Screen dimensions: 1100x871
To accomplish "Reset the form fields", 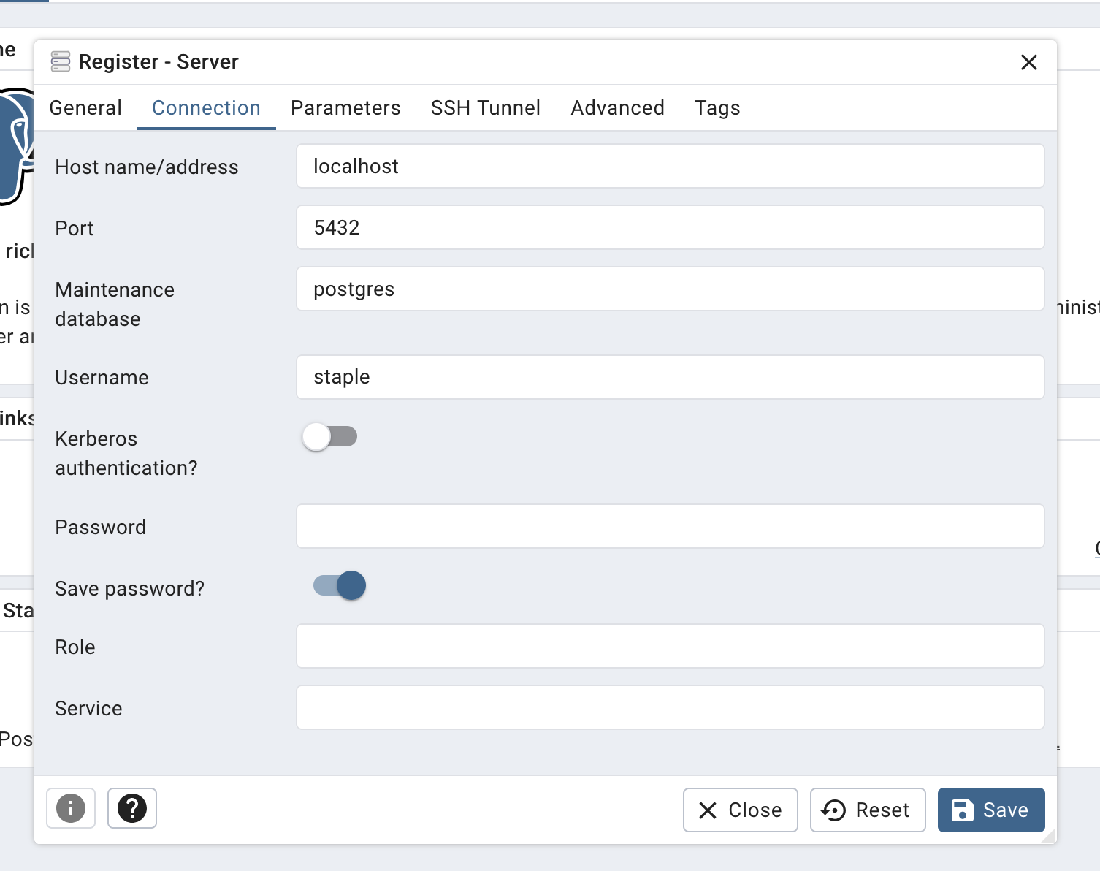I will click(867, 810).
